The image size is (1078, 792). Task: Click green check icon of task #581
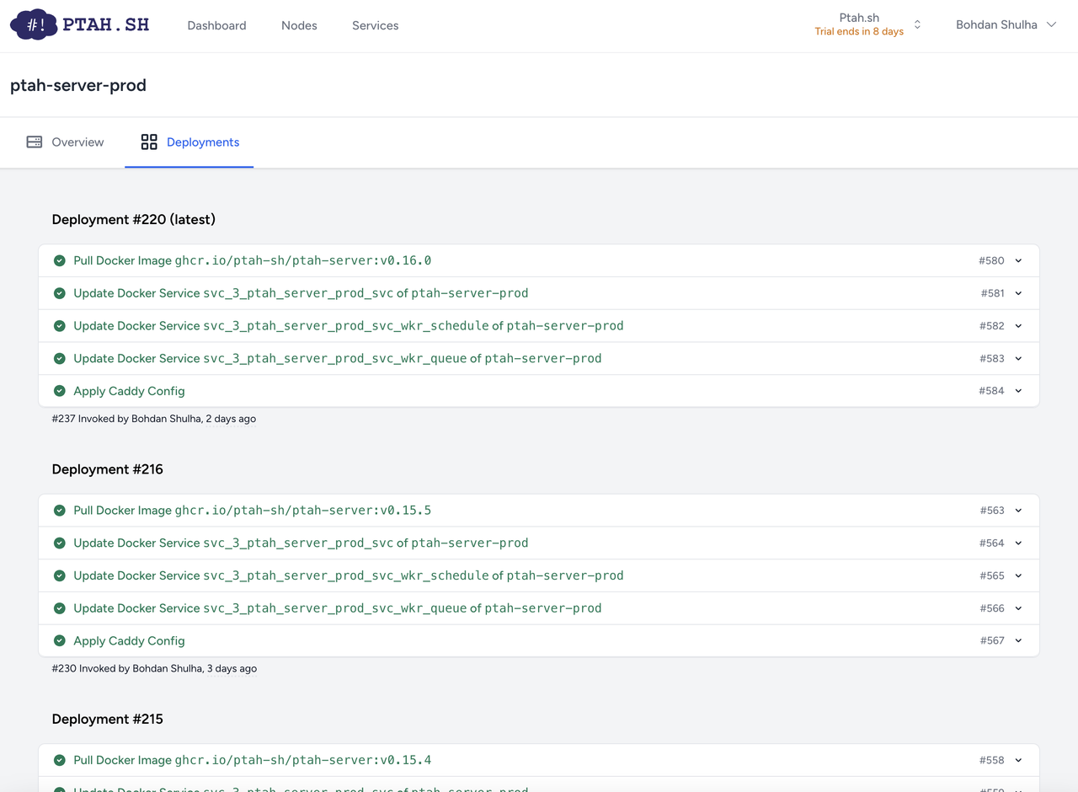[60, 293]
